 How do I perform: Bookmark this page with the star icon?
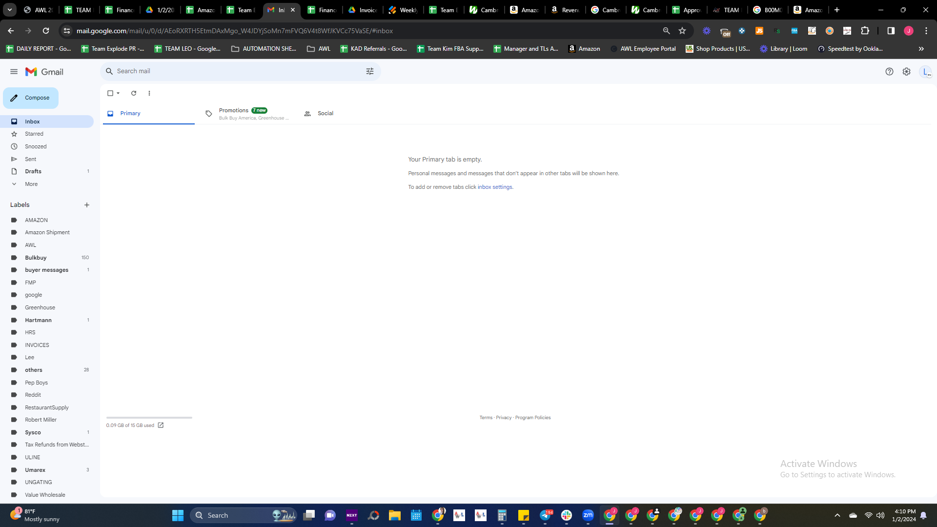tap(682, 31)
